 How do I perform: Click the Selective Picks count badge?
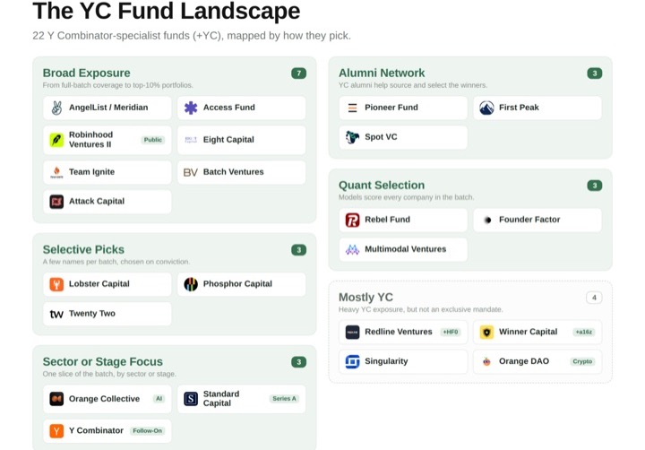point(298,250)
